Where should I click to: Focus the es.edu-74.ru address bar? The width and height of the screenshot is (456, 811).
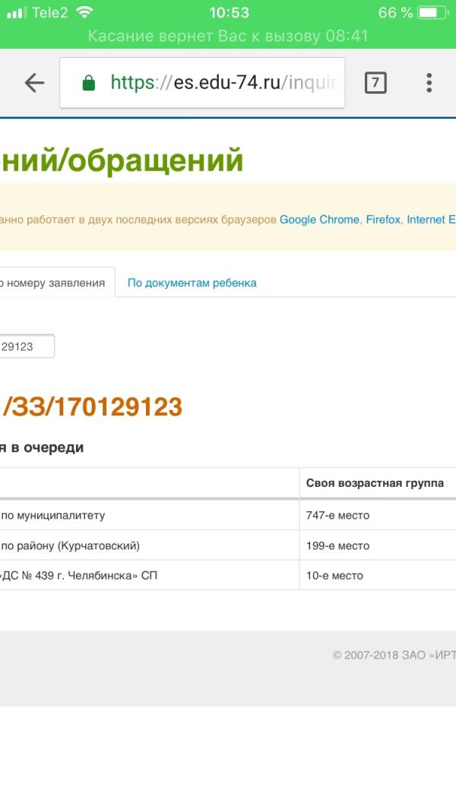click(x=220, y=83)
